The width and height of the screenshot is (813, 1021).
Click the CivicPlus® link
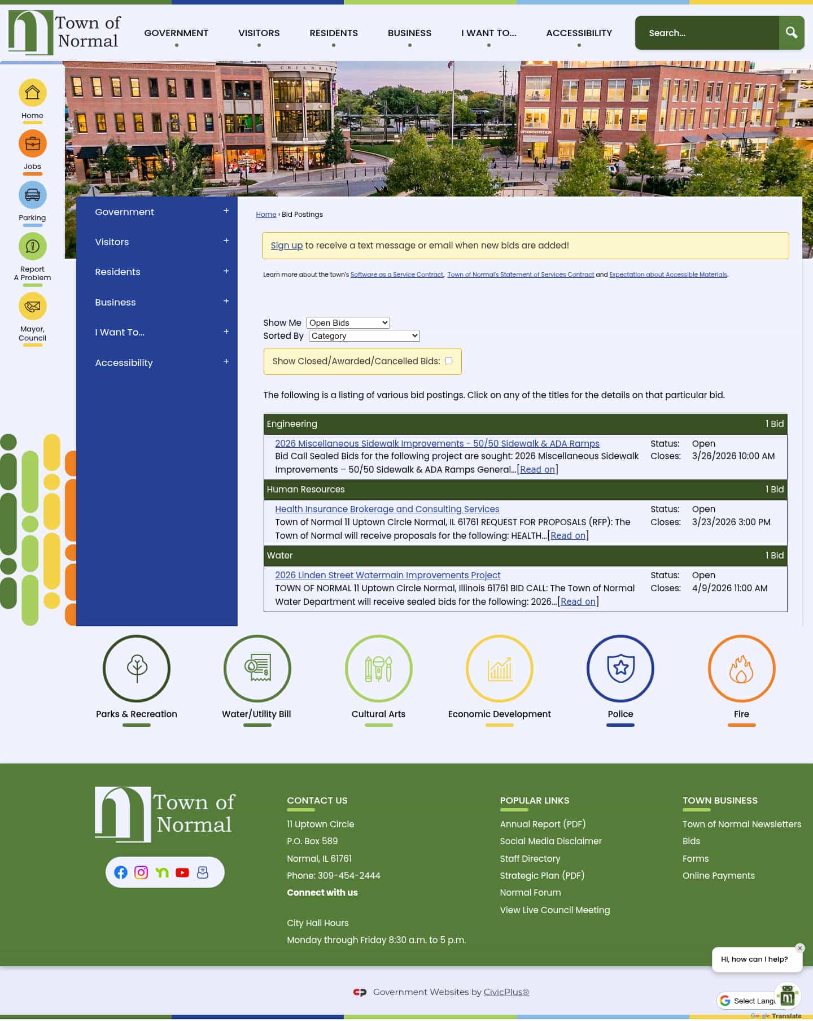click(x=506, y=992)
